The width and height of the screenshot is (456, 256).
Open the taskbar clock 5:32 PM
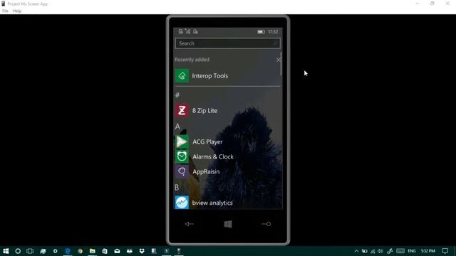pos(428,251)
